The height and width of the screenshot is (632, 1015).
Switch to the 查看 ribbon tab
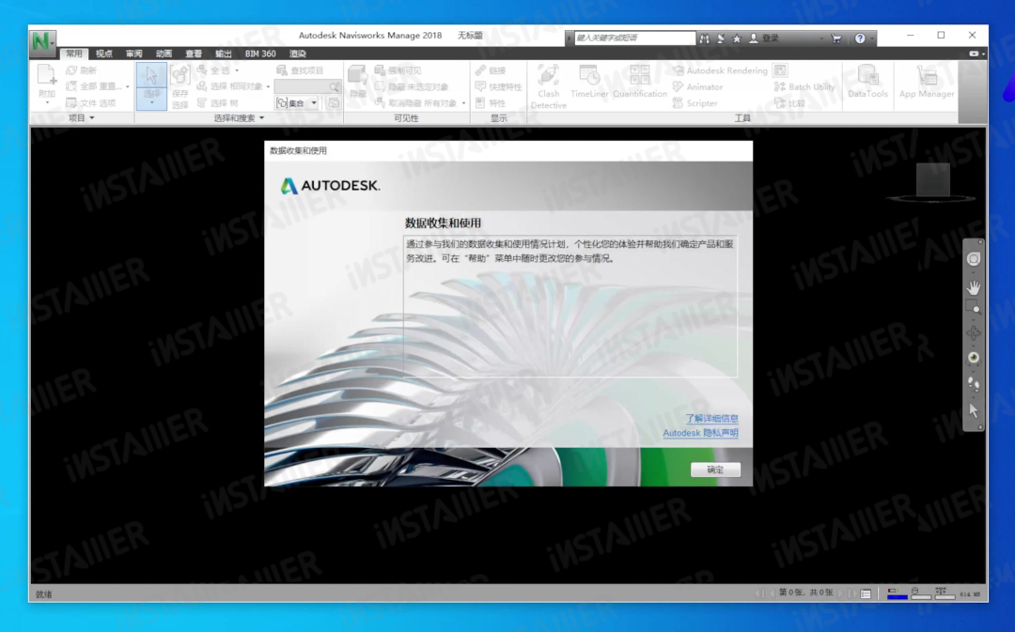[x=194, y=54]
